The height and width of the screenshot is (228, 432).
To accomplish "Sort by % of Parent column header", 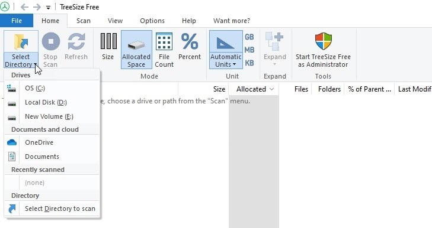I will [369, 89].
